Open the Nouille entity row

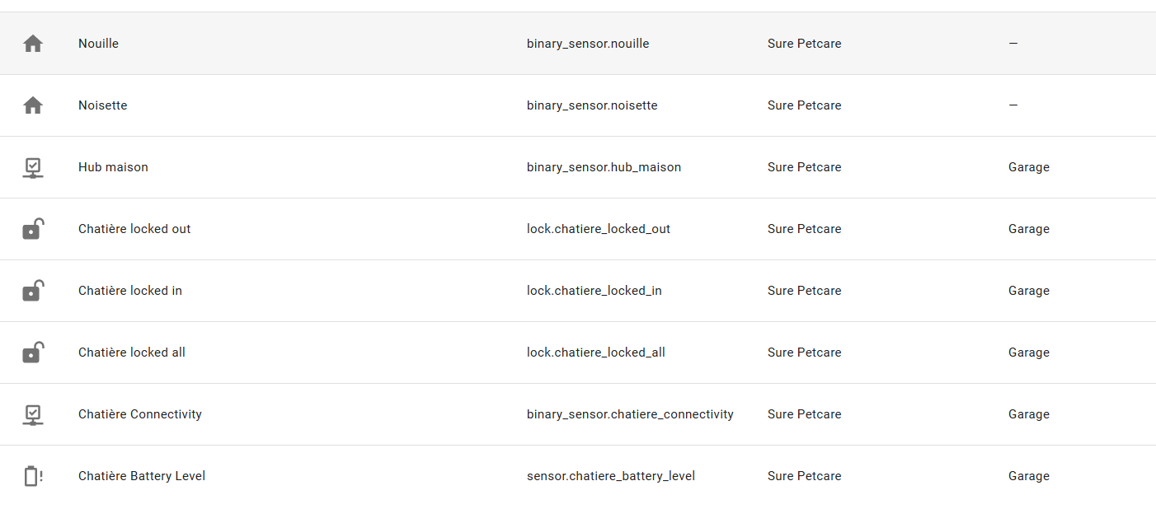98,44
